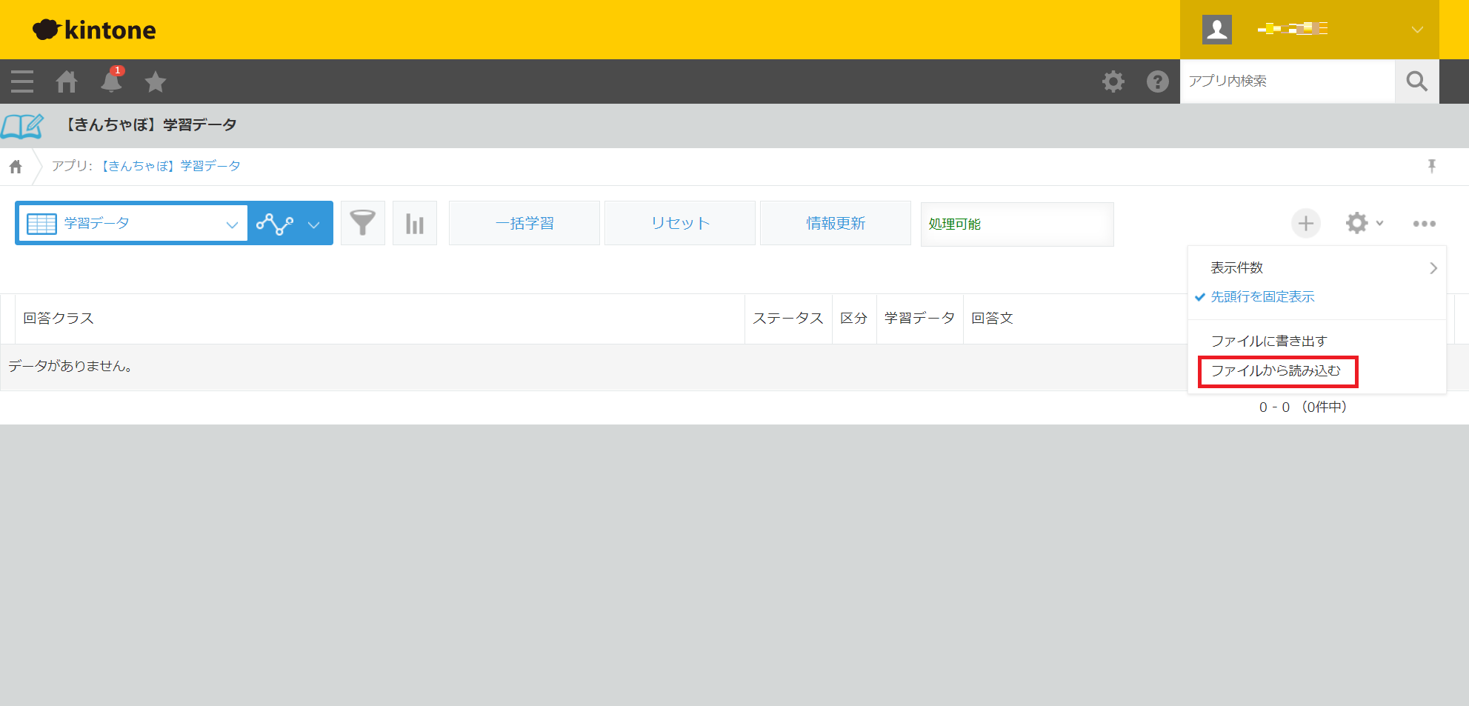1469x706 pixels.
Task: Expand the graph view dropdown arrow
Action: (x=314, y=224)
